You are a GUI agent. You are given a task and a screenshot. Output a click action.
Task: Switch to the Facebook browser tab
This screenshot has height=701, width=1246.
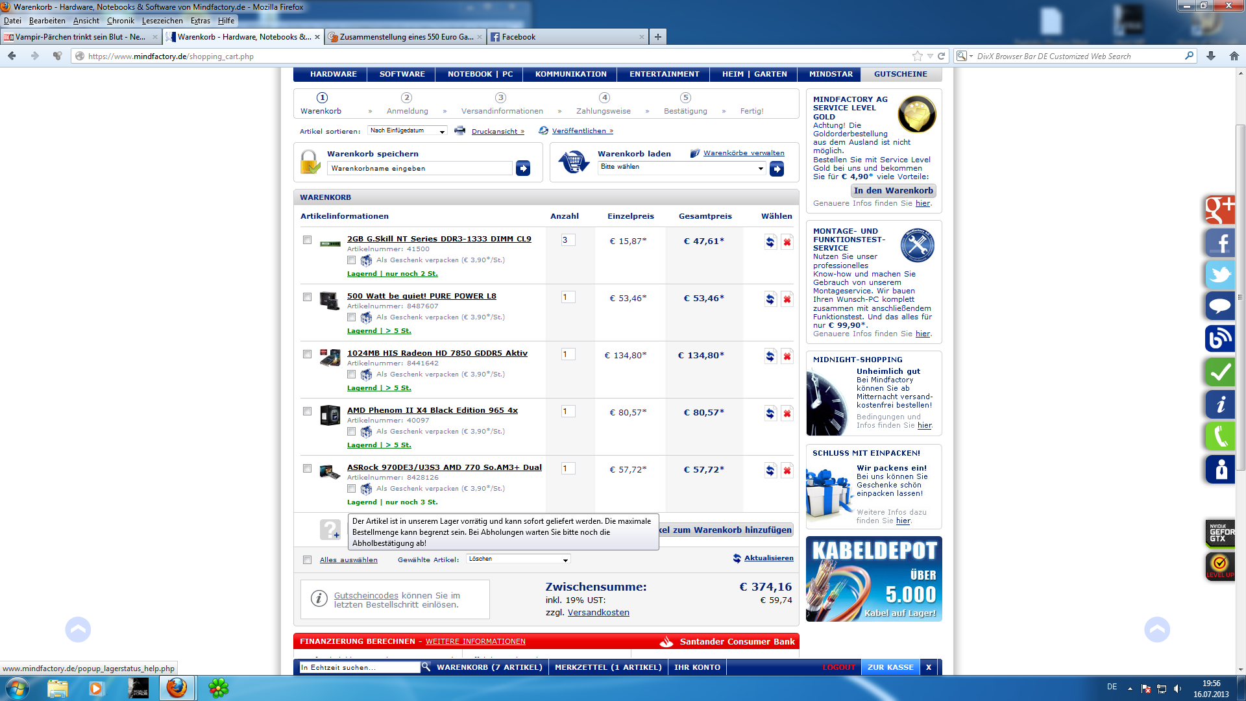[x=568, y=37]
